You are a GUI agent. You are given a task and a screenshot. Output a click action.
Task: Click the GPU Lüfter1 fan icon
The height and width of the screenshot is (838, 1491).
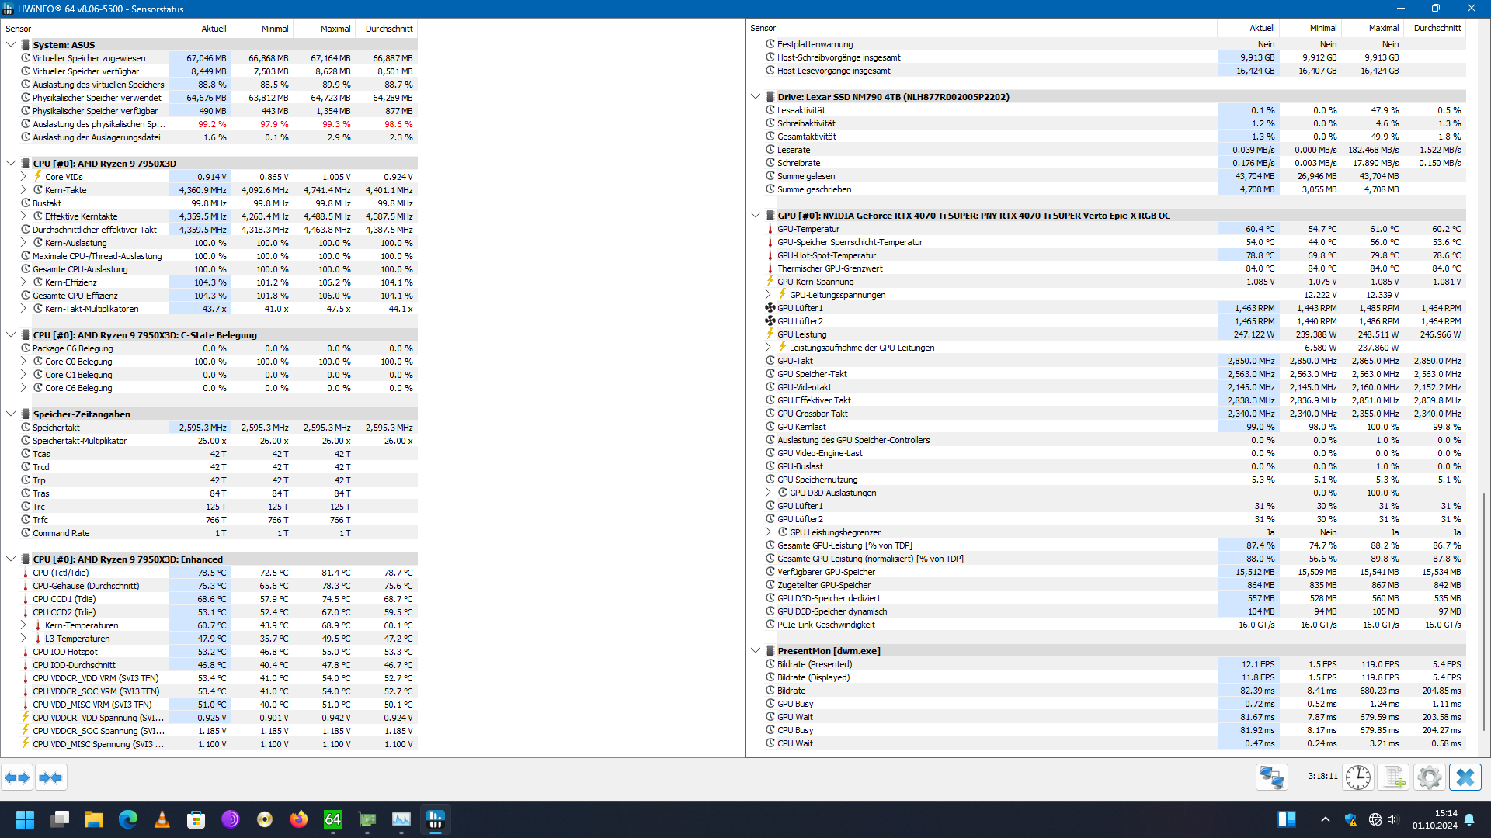click(x=770, y=308)
